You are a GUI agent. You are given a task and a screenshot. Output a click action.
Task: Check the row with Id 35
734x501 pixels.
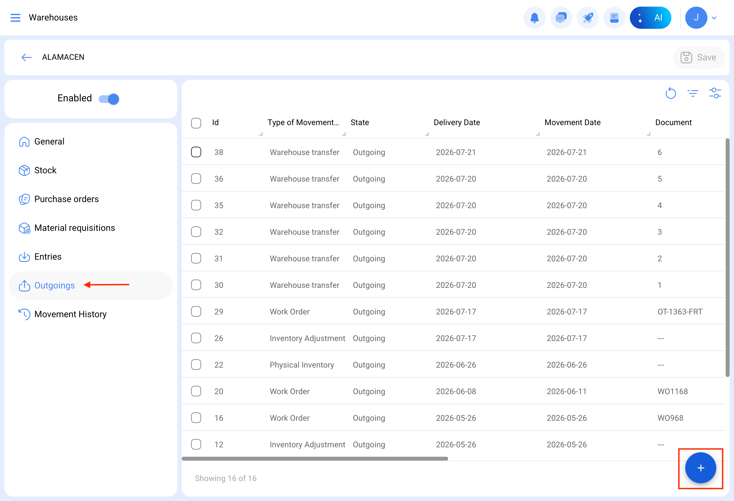click(x=196, y=205)
